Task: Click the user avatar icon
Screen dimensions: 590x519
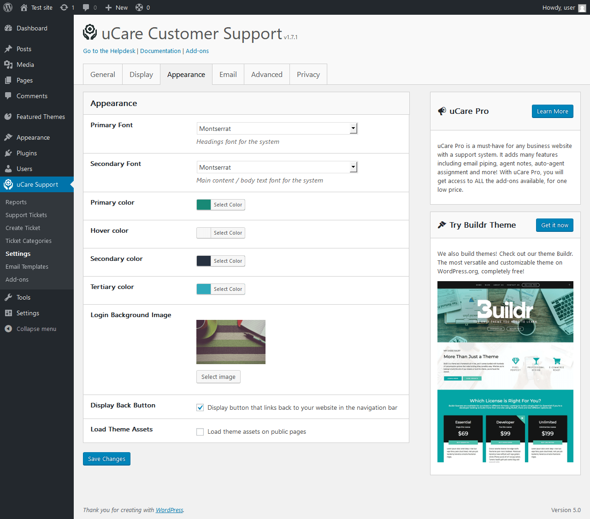Action: (x=582, y=8)
